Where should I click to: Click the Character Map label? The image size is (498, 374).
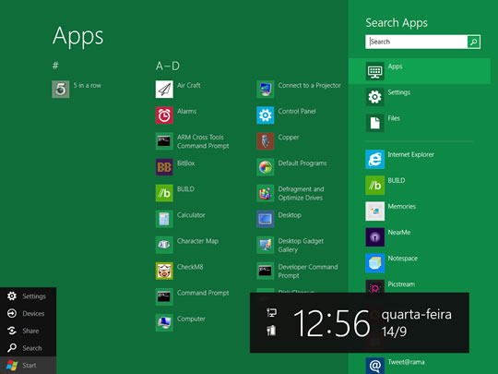197,241
